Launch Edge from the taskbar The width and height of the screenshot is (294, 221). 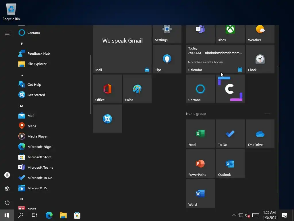click(x=49, y=215)
